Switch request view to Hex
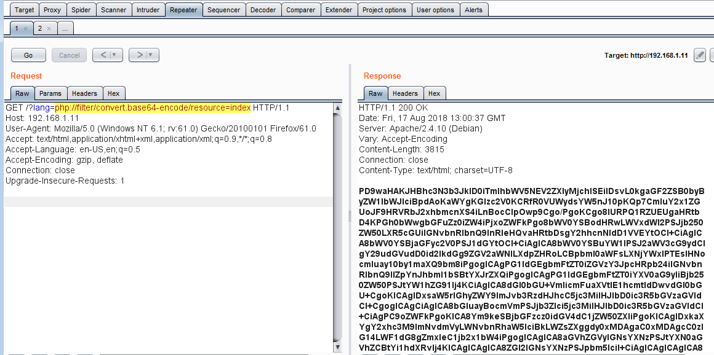This screenshot has width=714, height=355. tap(113, 93)
